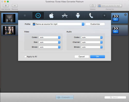Click the Search field
The height and width of the screenshot is (102, 129).
coord(115,97)
